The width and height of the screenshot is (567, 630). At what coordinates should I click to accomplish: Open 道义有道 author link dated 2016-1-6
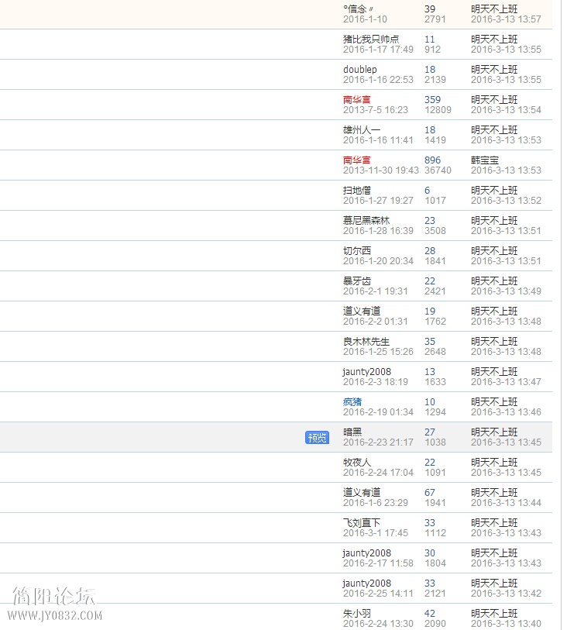click(x=362, y=492)
